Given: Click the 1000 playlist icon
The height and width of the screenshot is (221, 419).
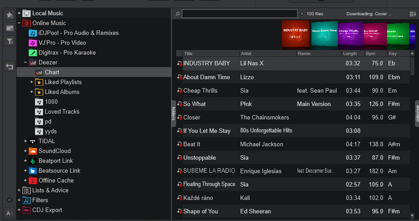Looking at the screenshot, I should (39, 102).
